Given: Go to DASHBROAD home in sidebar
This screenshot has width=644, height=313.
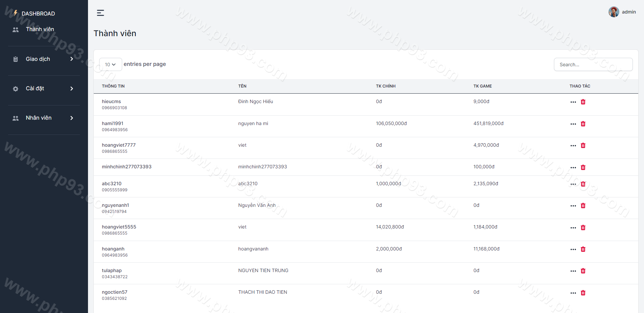Looking at the screenshot, I should [x=38, y=14].
